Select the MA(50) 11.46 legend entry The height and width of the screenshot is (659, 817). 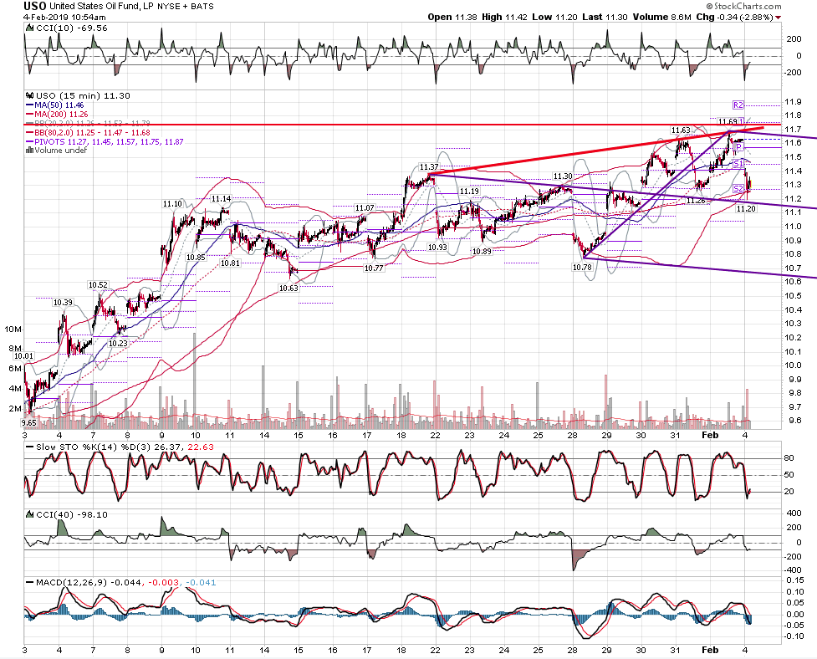click(x=54, y=105)
